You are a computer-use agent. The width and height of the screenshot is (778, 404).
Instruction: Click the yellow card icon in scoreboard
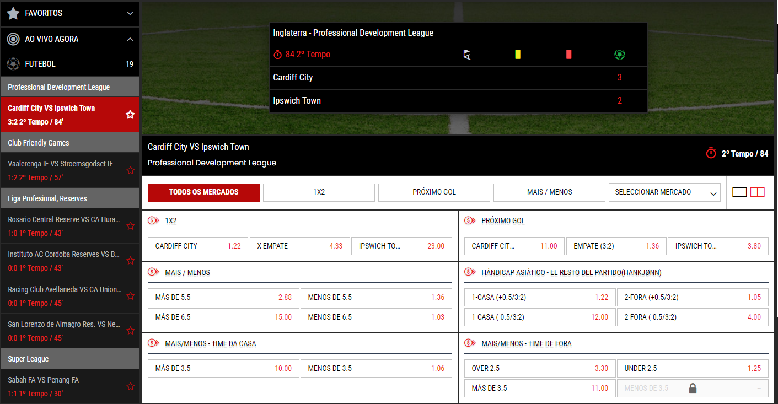(518, 55)
